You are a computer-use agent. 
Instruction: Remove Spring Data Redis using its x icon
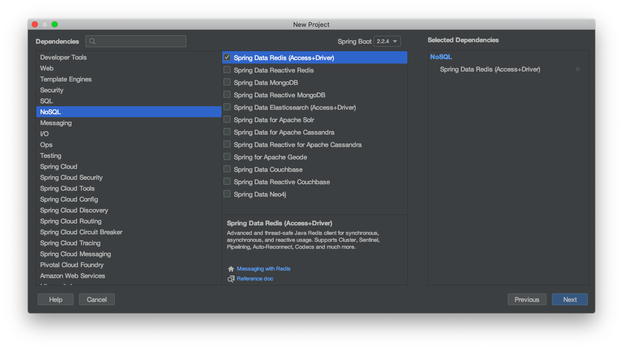tap(578, 70)
